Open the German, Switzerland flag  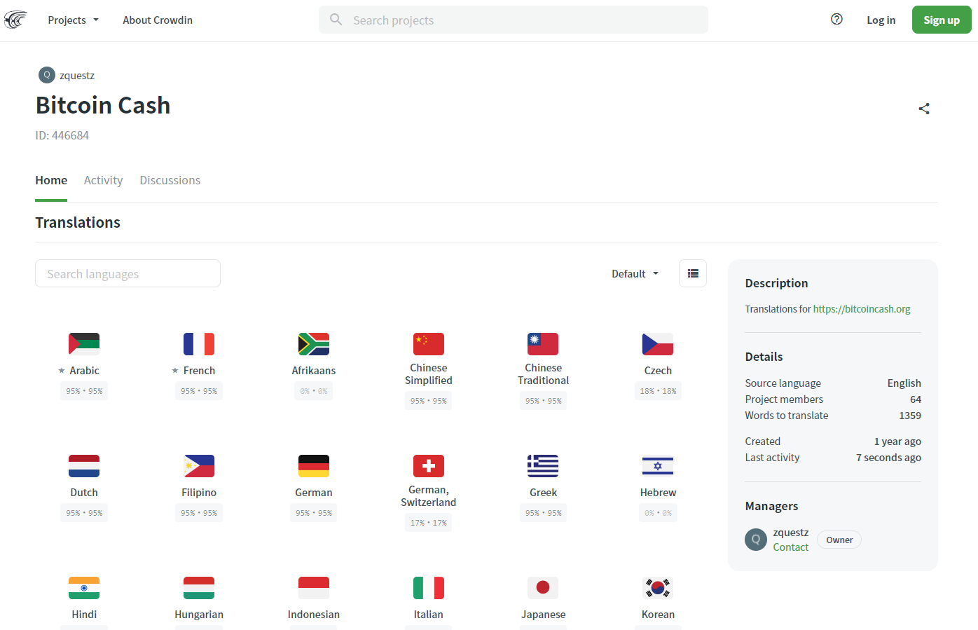429,466
